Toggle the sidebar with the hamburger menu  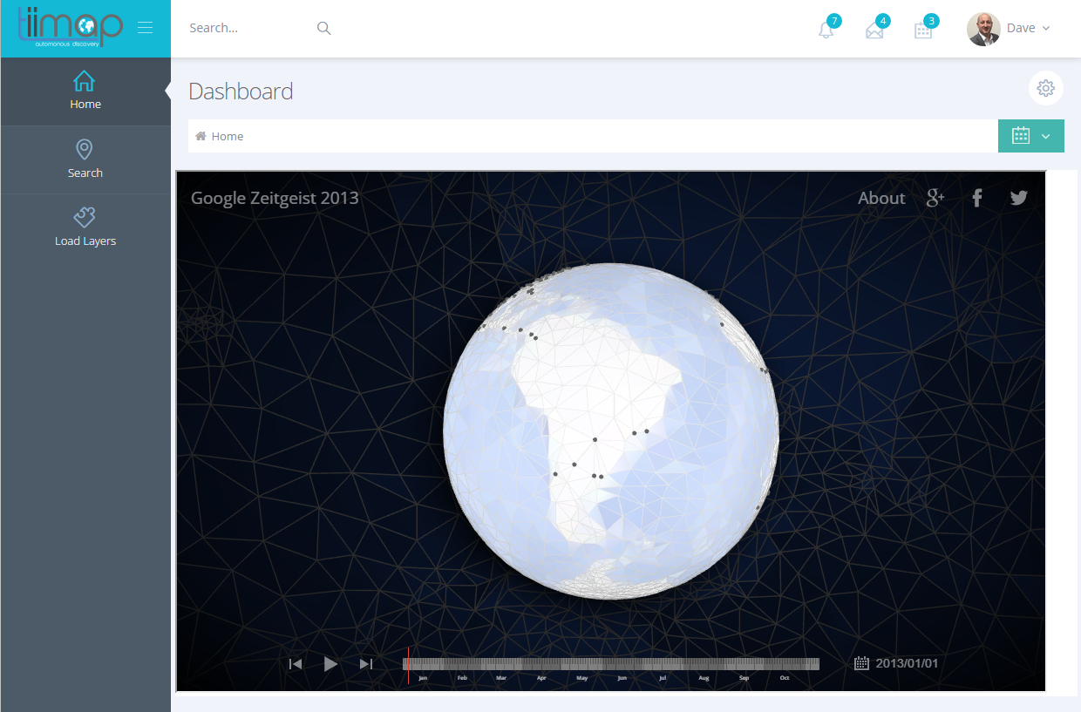point(145,27)
